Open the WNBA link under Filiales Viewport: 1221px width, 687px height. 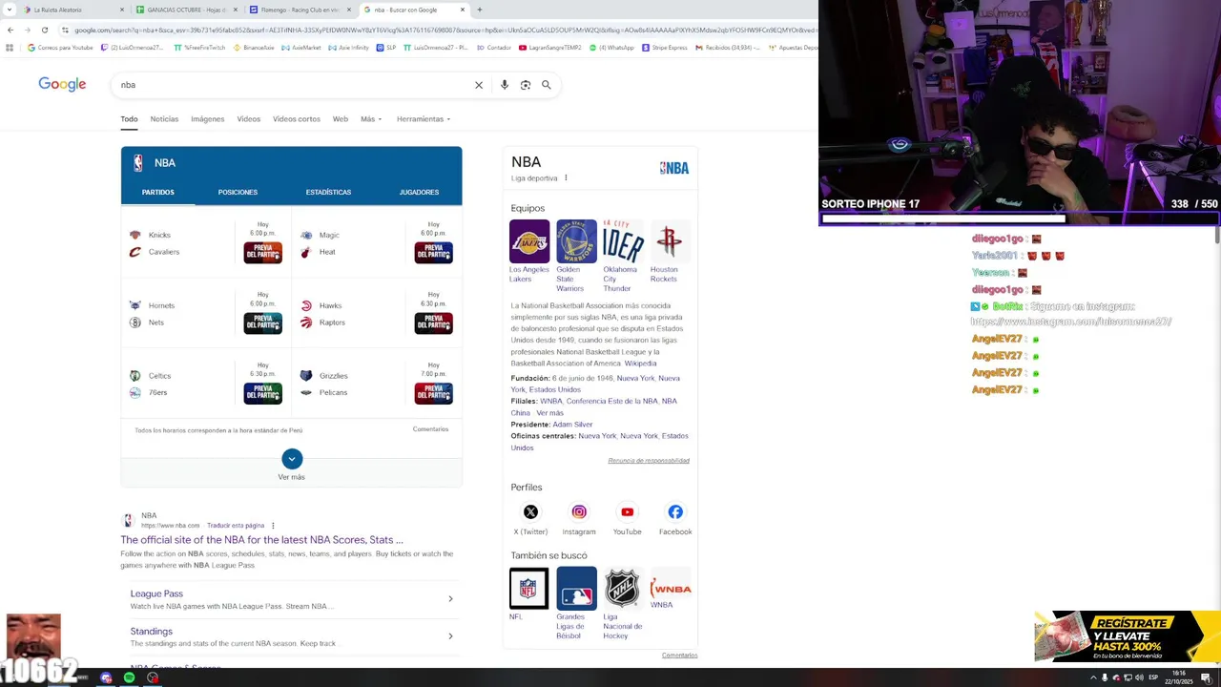[x=550, y=402]
